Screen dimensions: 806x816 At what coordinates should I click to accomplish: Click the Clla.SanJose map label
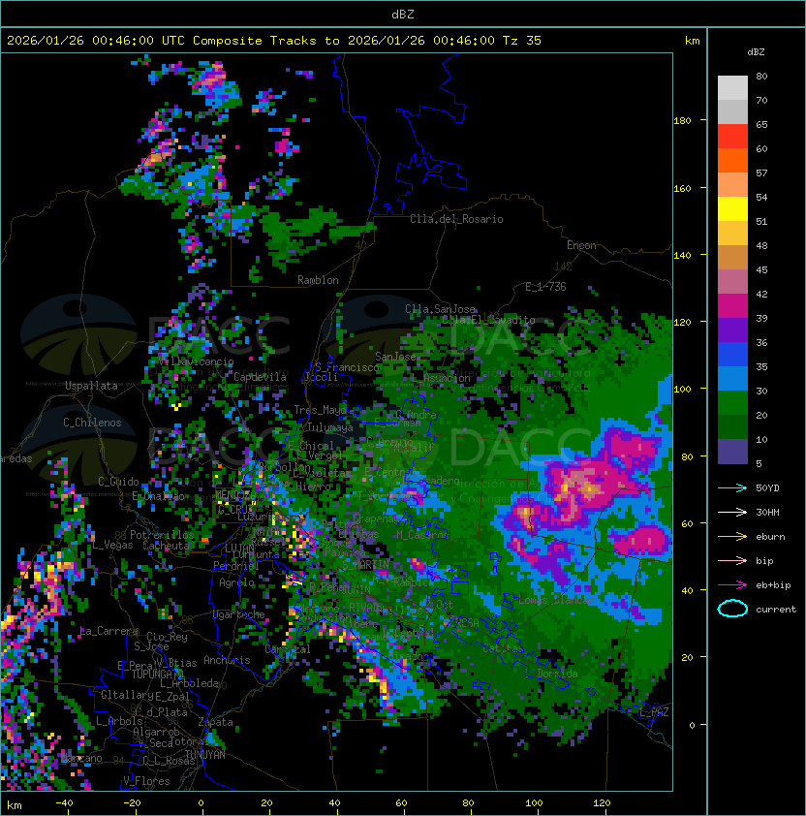[440, 309]
